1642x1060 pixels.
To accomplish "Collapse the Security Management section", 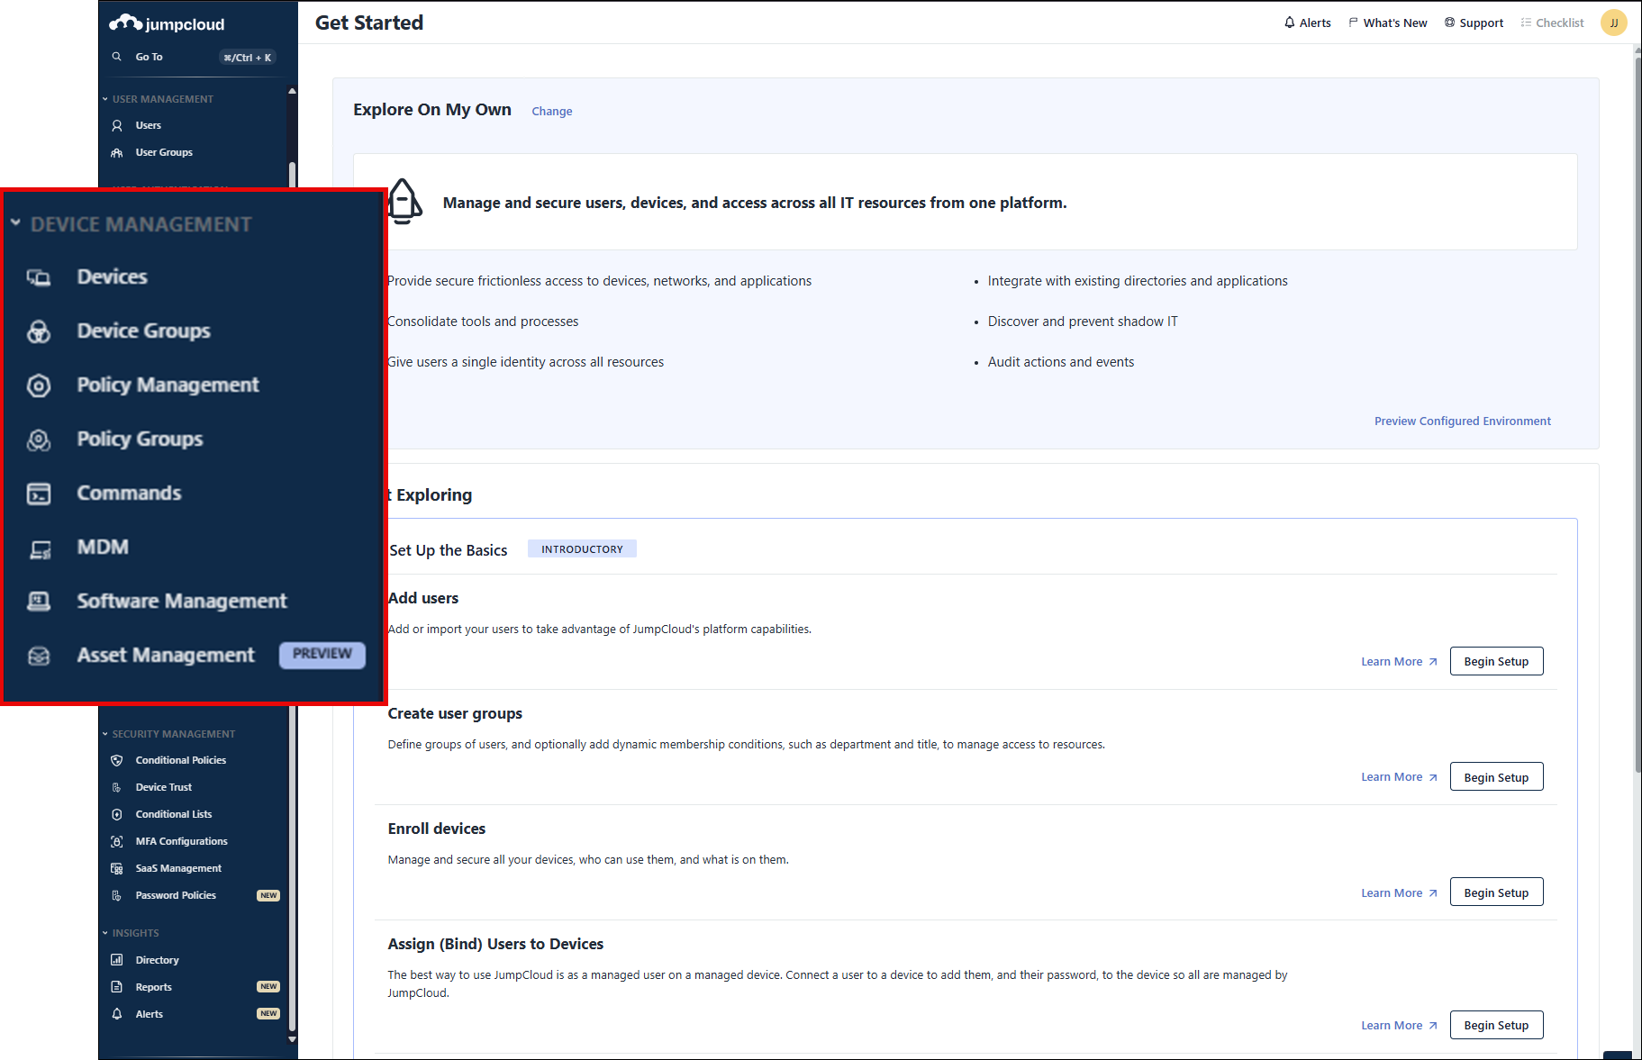I will tap(105, 734).
